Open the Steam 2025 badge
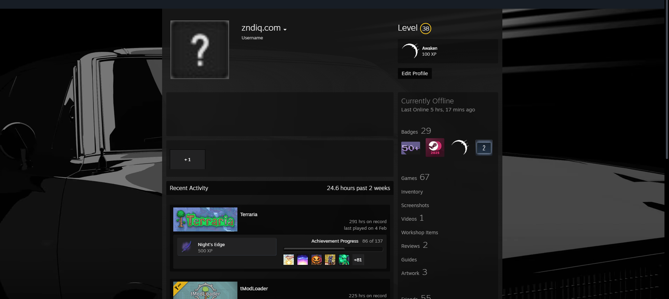This screenshot has height=299, width=669. pyautogui.click(x=435, y=148)
